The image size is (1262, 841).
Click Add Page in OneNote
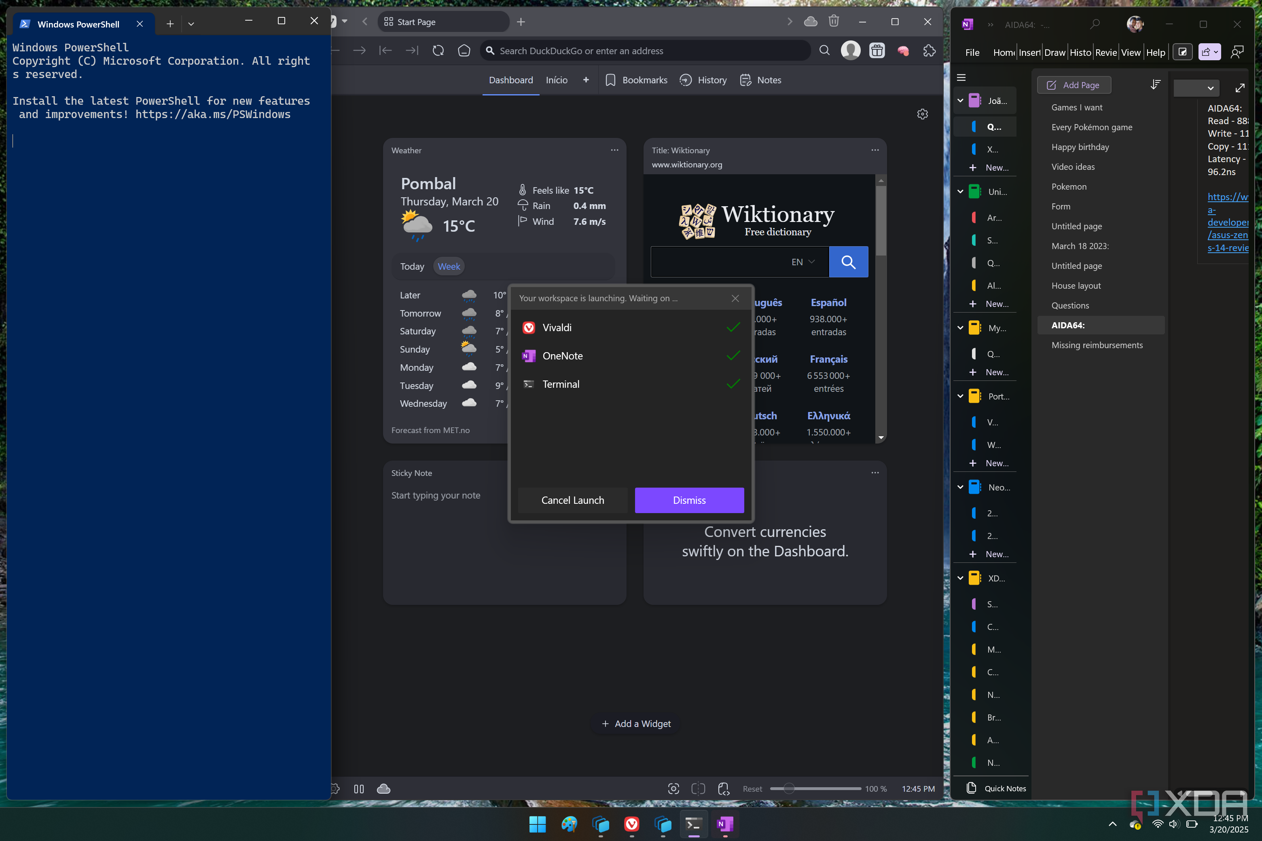1074,85
